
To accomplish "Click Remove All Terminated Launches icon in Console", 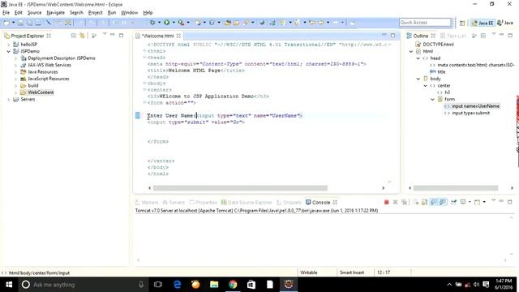I will [404, 202].
